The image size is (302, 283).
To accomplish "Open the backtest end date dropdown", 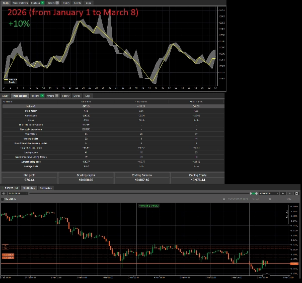I will coord(269,193).
